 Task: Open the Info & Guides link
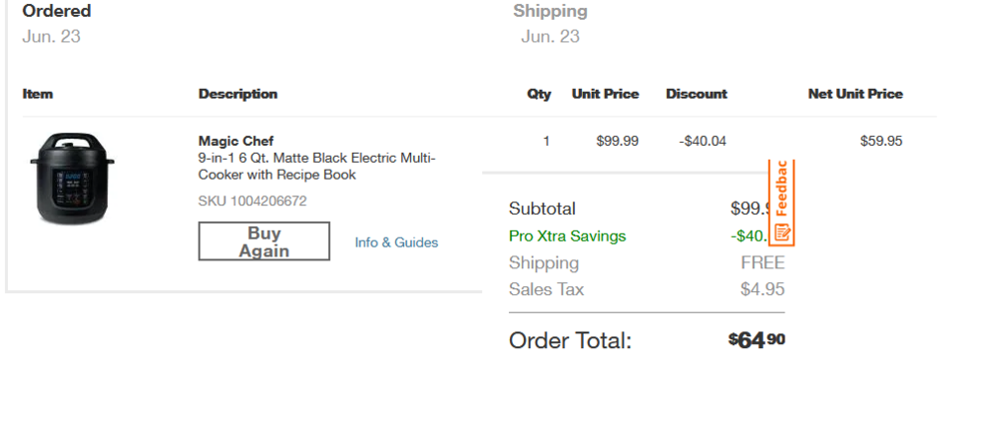396,242
